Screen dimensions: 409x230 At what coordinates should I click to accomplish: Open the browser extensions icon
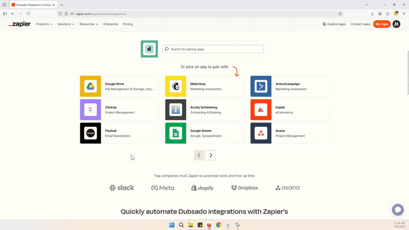tap(388, 14)
